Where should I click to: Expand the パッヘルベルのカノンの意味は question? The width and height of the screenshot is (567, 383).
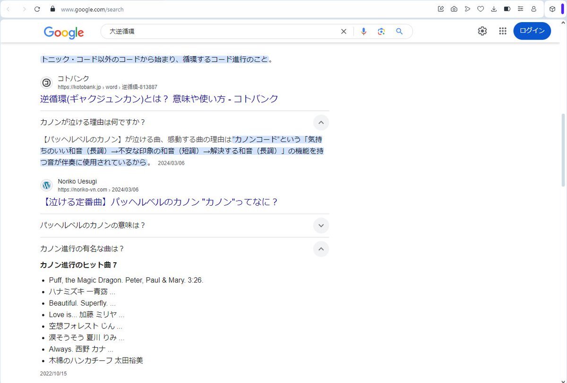(321, 225)
